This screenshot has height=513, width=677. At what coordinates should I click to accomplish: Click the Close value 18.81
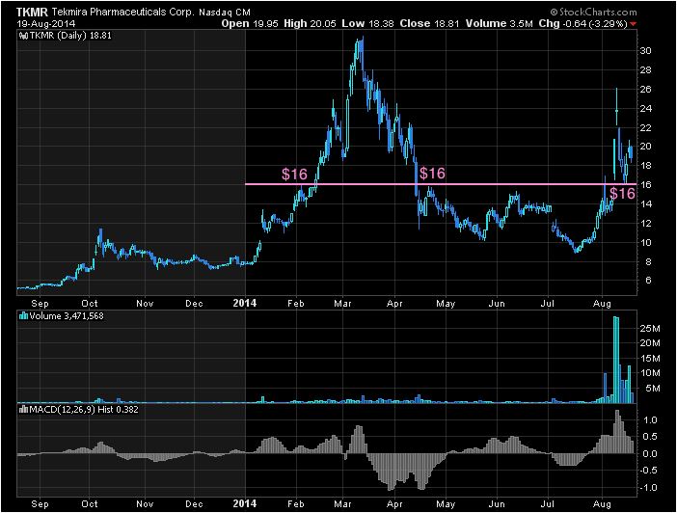click(x=447, y=24)
